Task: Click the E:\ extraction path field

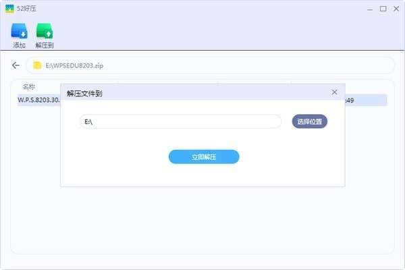Action: pyautogui.click(x=180, y=122)
